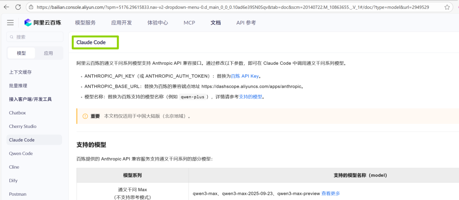459x200 pixels.
Task: Switch to the 应用 tab
Action: pos(48,53)
